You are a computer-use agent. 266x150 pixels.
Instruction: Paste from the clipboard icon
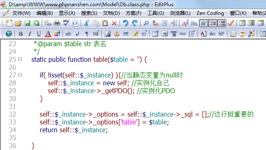105,23
